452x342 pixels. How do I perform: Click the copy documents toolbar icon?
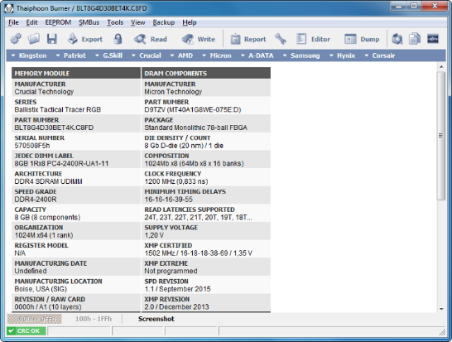pyautogui.click(x=415, y=39)
